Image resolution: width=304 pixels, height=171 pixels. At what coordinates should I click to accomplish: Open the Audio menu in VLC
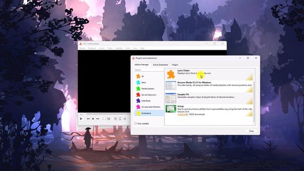pos(102,48)
